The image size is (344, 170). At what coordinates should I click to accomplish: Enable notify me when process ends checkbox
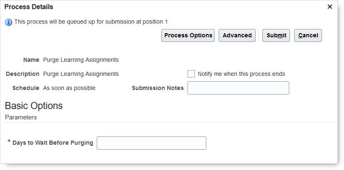click(x=191, y=74)
